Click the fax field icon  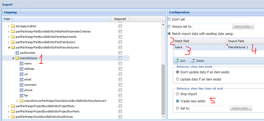click(21, 95)
